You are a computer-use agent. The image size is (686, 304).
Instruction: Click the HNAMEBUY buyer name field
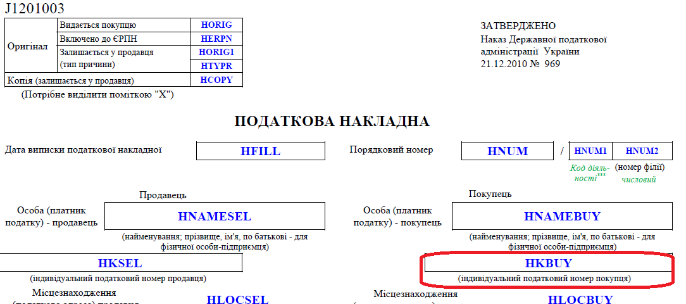click(562, 217)
